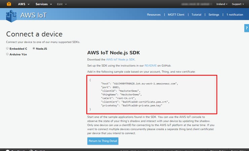Select the NodeJS SDK radio button
The height and width of the screenshot is (151, 249).
pyautogui.click(x=34, y=49)
